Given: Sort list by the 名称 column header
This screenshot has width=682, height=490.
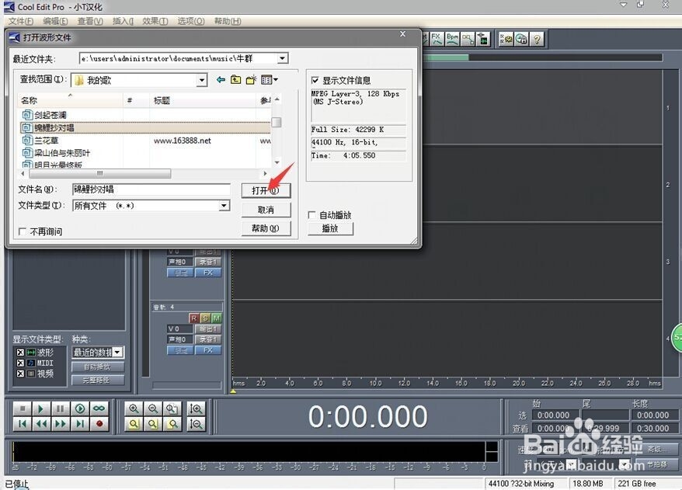Looking at the screenshot, I should [x=70, y=100].
